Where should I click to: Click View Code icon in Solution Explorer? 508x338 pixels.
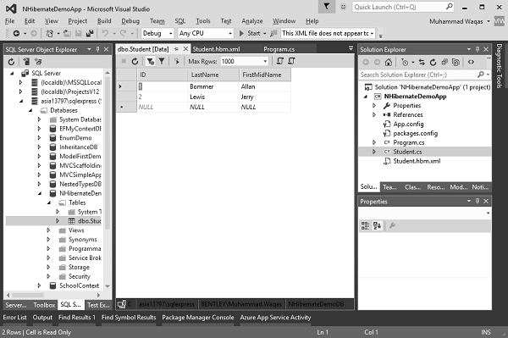click(471, 62)
